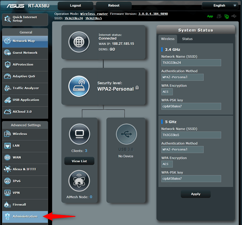Switch to the Wireless tab
Viewport: 242px width, 225px height.
168,39
